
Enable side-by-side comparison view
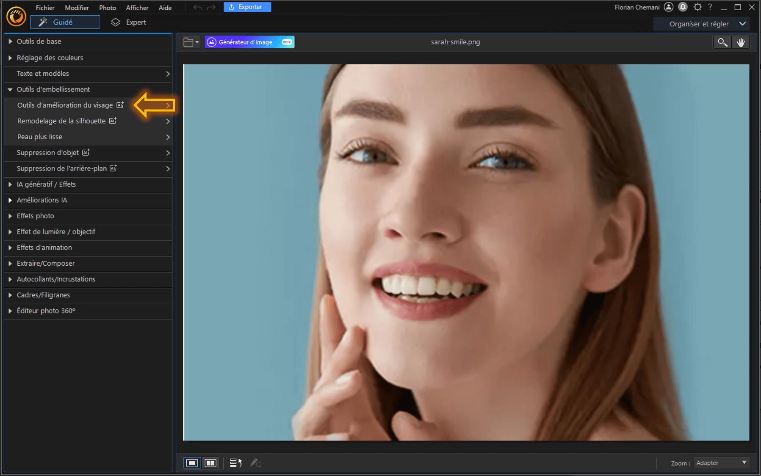point(210,462)
